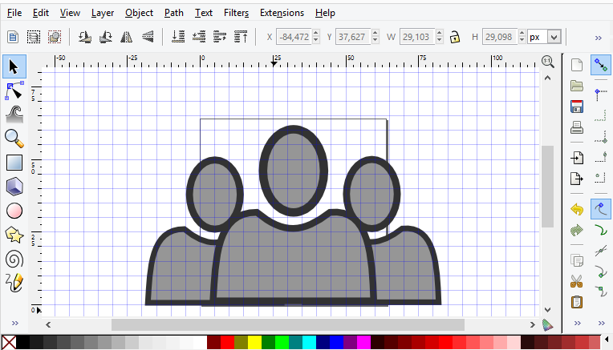Redo action green arrow
The width and height of the screenshot is (613, 350).
pos(577,230)
